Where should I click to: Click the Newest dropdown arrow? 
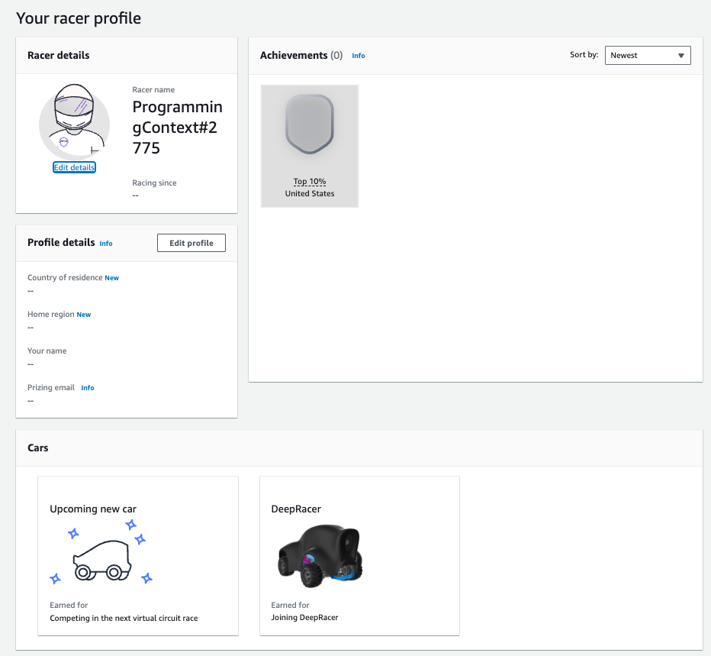pos(681,55)
